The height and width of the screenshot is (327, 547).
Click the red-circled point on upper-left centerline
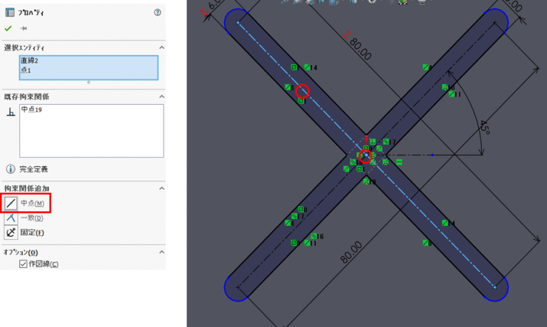click(302, 92)
